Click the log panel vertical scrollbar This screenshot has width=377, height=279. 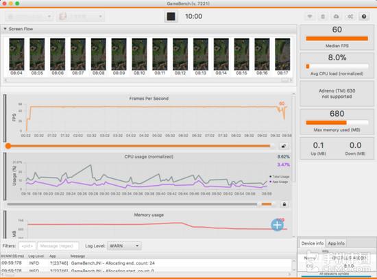[x=293, y=265]
